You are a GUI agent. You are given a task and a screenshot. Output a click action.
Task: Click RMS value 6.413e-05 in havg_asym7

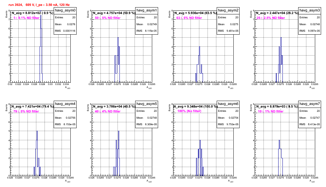314,124
